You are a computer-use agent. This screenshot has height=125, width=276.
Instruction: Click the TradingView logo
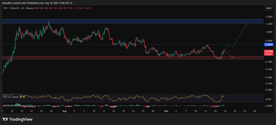[x=17, y=119]
